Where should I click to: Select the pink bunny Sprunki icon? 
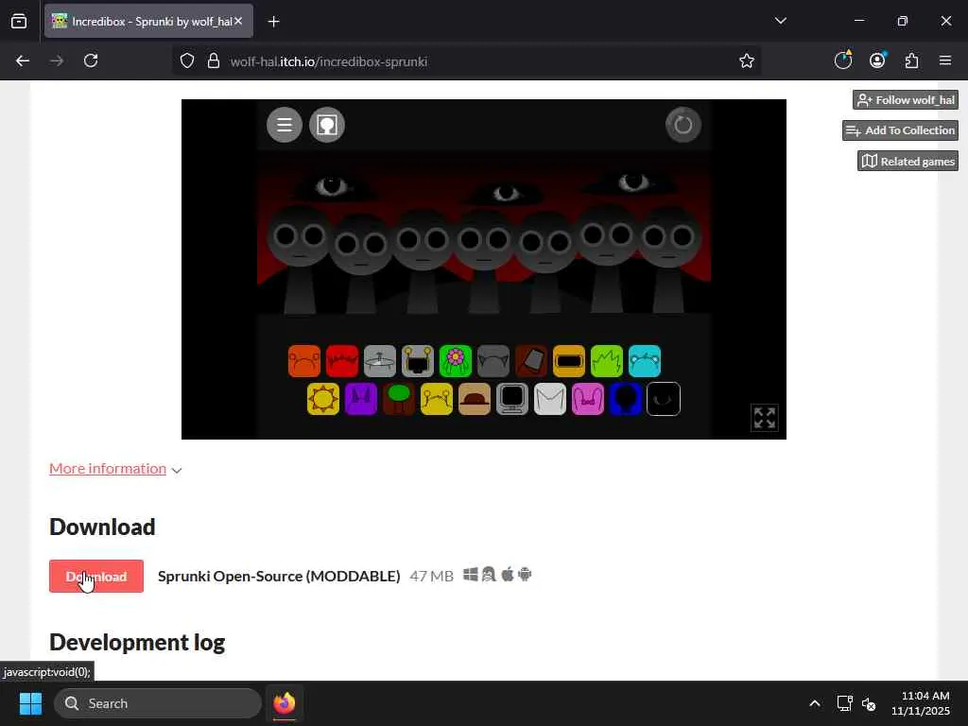coord(588,399)
